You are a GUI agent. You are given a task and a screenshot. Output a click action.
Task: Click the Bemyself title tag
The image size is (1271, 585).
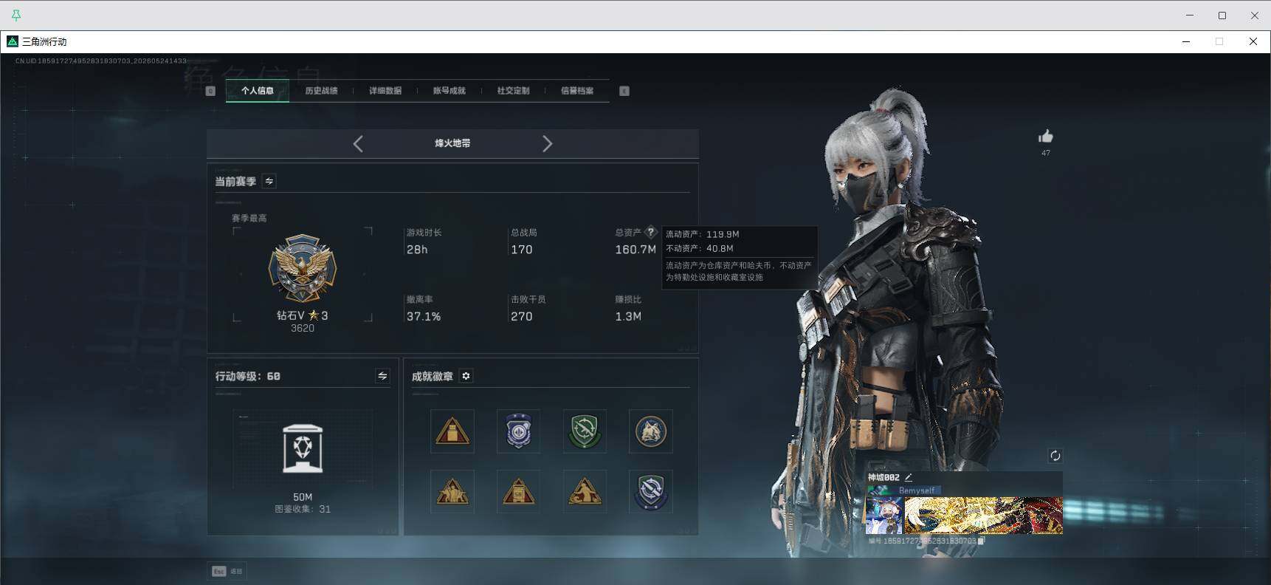[x=916, y=490]
